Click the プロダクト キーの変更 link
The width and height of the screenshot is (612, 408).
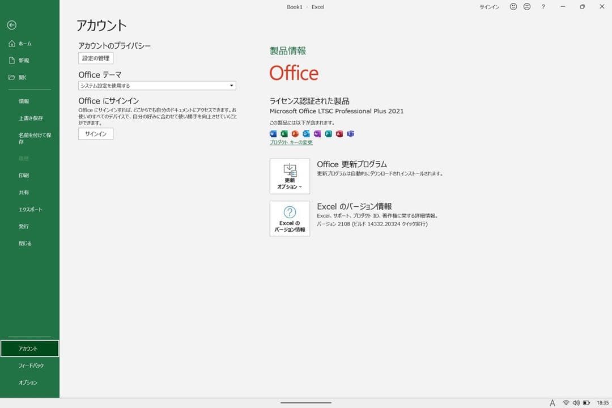click(291, 142)
